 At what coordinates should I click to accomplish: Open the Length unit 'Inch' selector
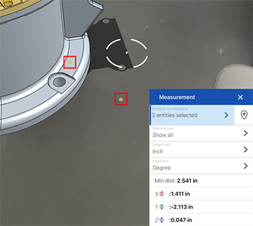201,149
